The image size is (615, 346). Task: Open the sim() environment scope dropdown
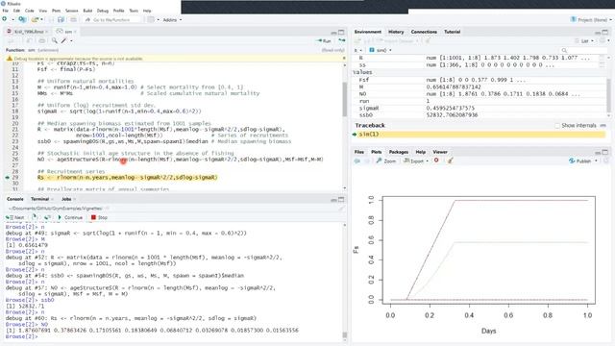click(381, 50)
